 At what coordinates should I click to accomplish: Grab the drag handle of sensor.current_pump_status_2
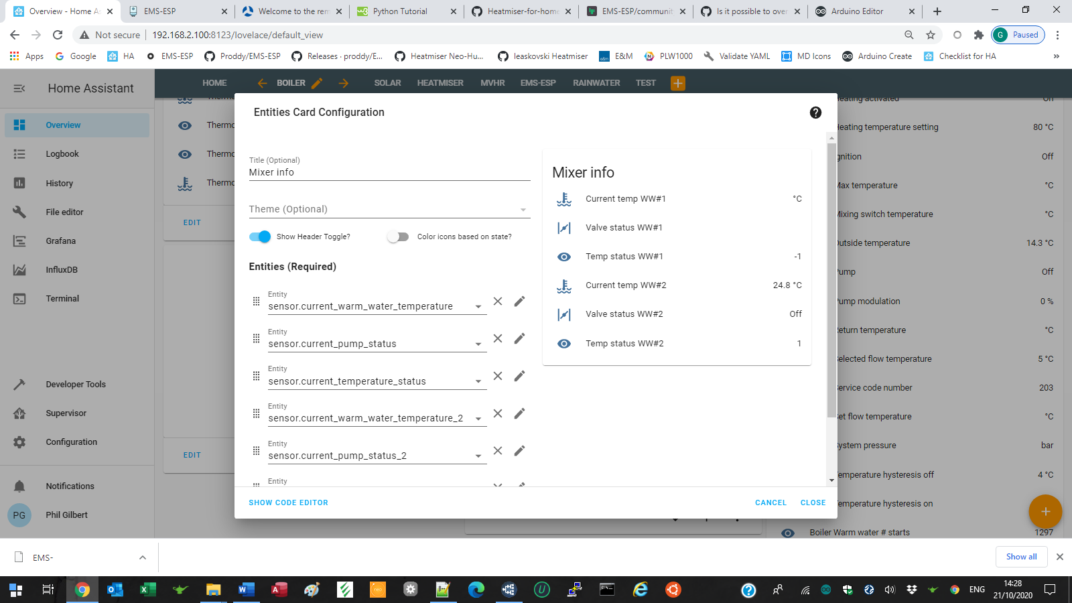coord(256,451)
